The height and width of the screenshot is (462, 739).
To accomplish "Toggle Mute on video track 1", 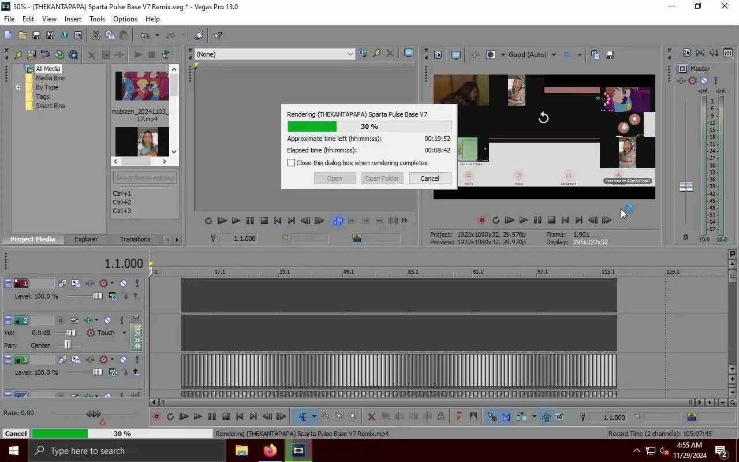I will tap(123, 284).
